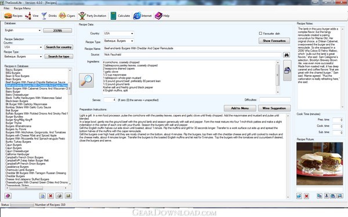
Task: Click the Recipe Notes scrollbar
Action: (x=342, y=68)
